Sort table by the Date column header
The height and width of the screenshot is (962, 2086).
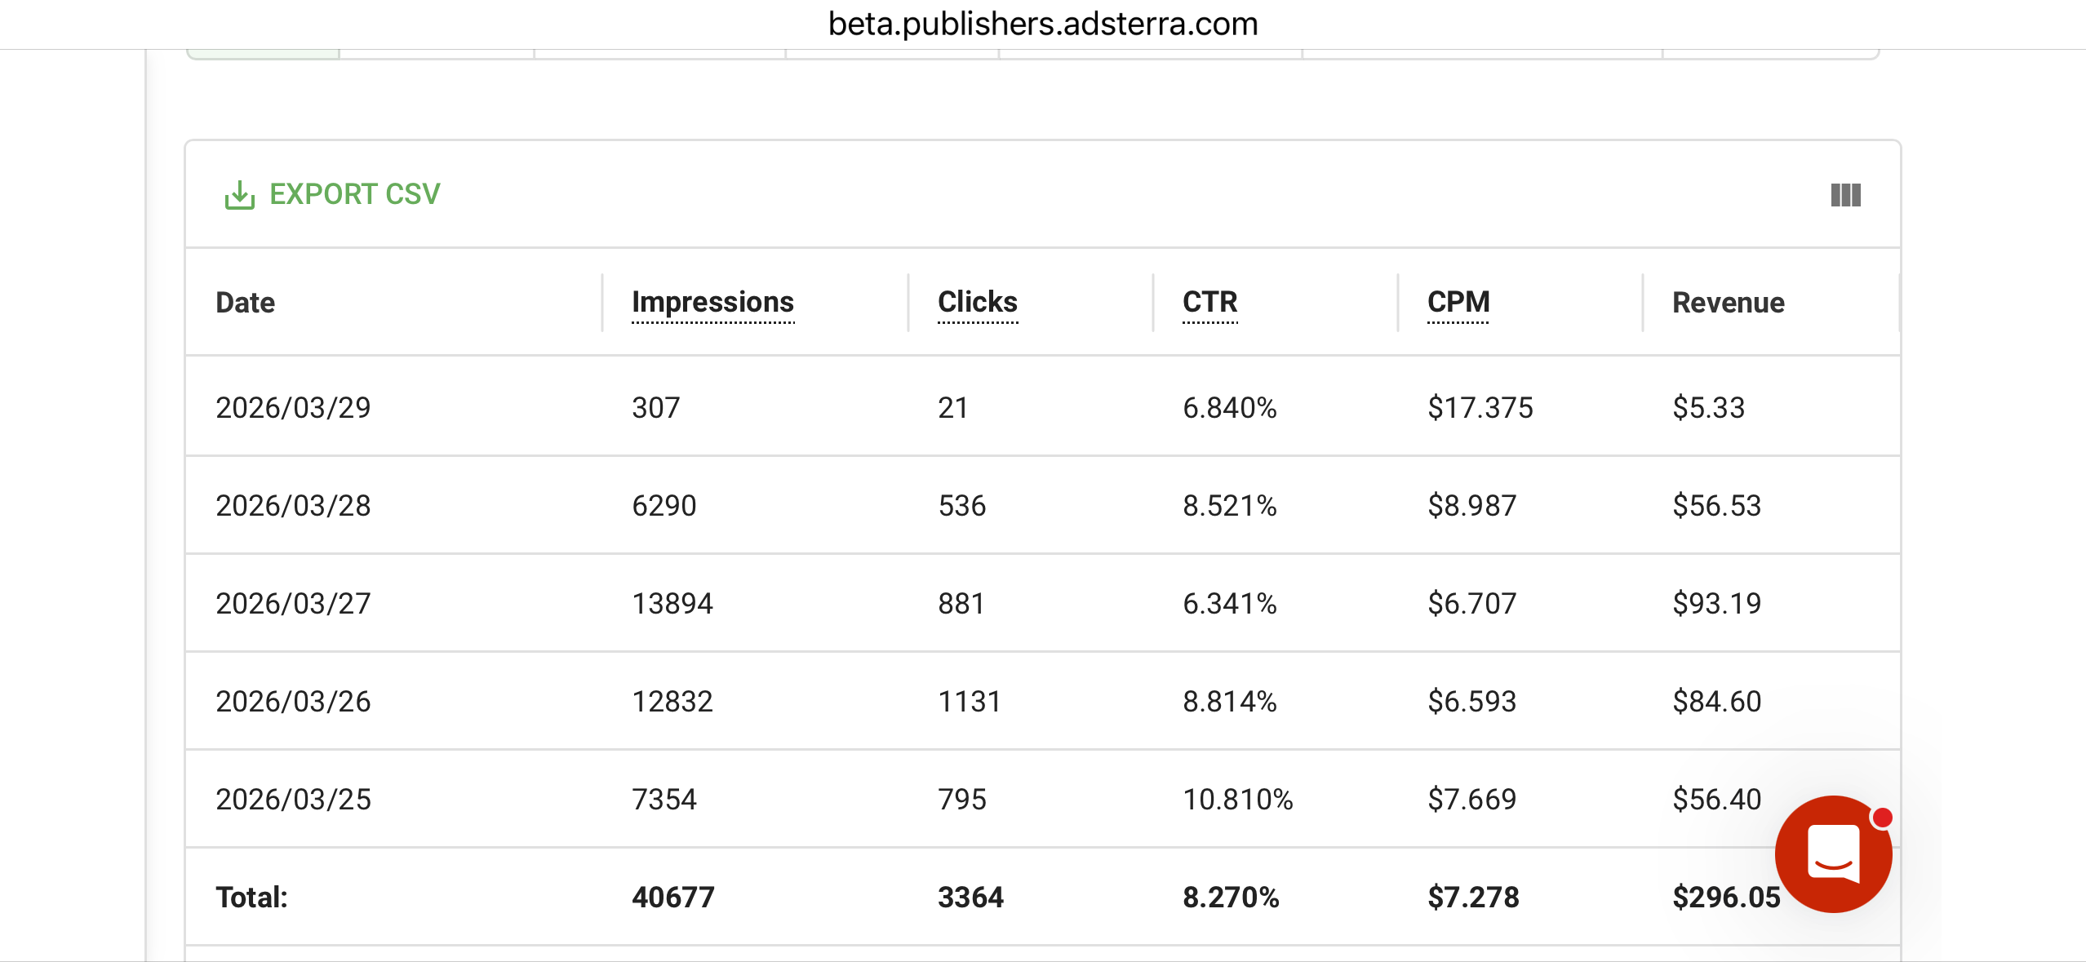[x=246, y=303]
